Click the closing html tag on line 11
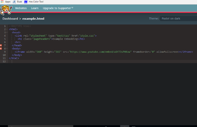 pos(14,58)
